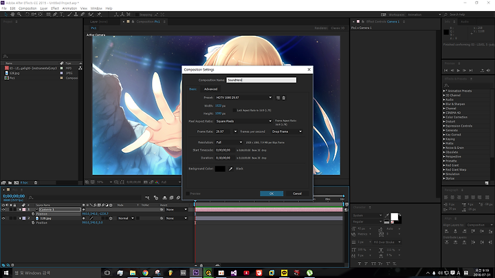Click the Composition Name input field
The width and height of the screenshot is (495, 278).
click(x=261, y=80)
